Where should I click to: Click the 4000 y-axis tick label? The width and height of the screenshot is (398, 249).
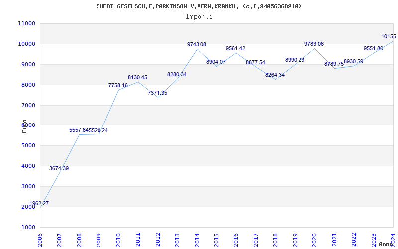(x=28, y=166)
